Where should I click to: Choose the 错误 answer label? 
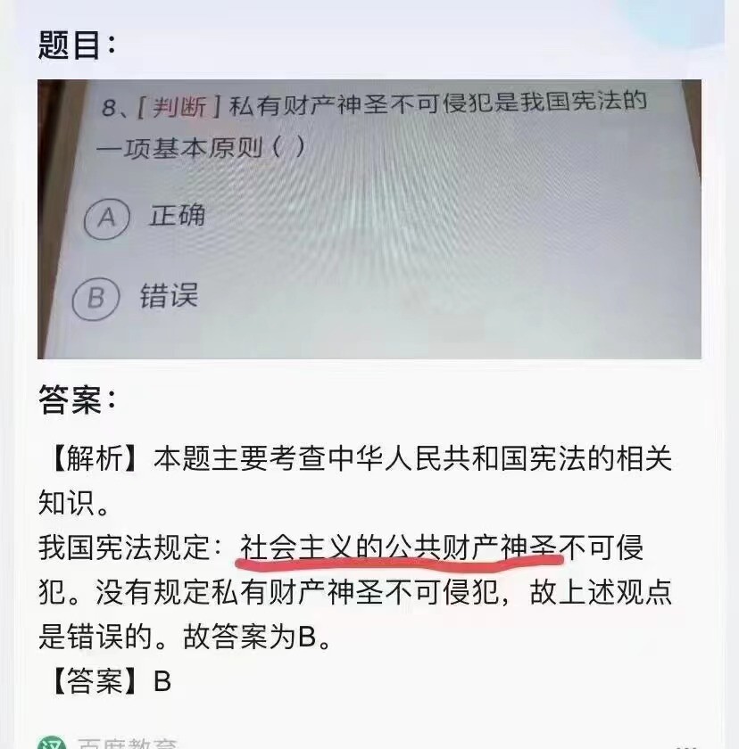click(169, 296)
